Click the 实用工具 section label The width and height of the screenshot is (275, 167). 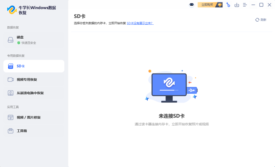[13, 107]
